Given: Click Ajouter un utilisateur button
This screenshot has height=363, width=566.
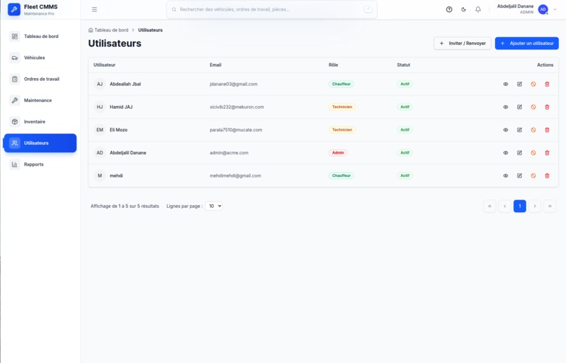Looking at the screenshot, I should [527, 44].
